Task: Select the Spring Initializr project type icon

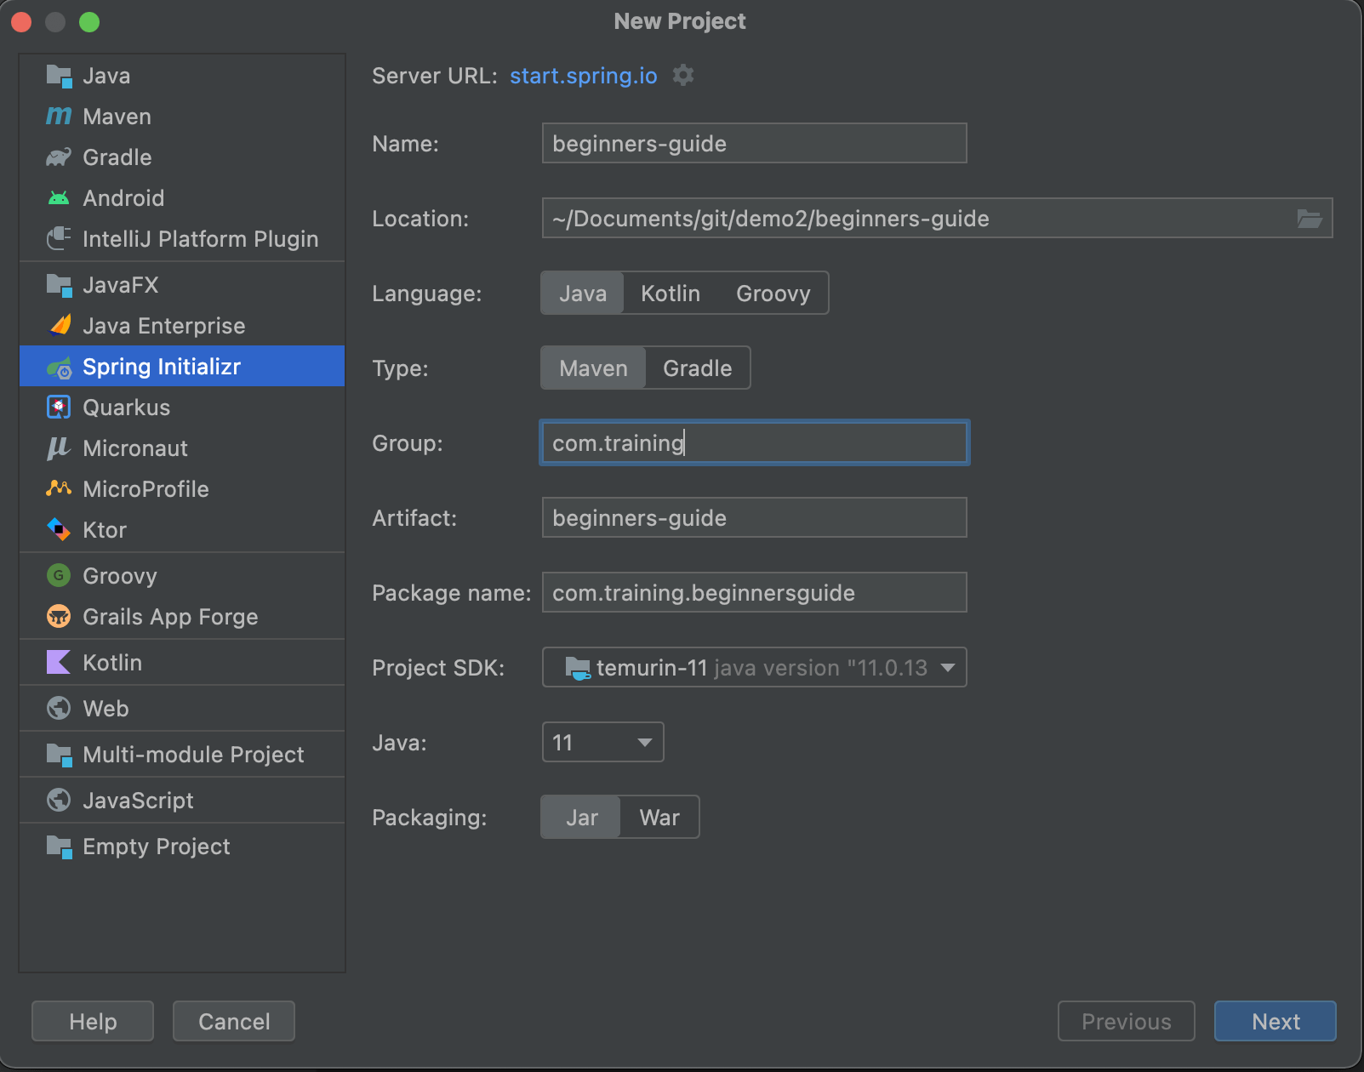Action: (x=59, y=366)
